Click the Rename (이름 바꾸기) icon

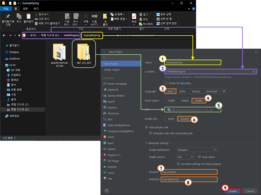[94, 16]
